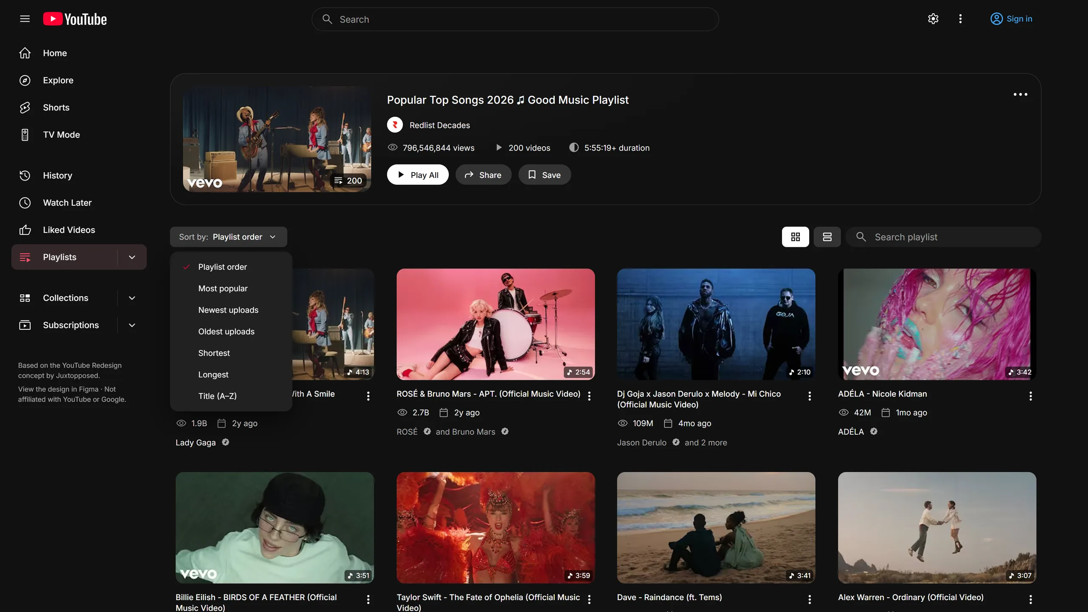Expand the Collections sidebar chevron
Screen dimensions: 1088x612
[x=132, y=298]
